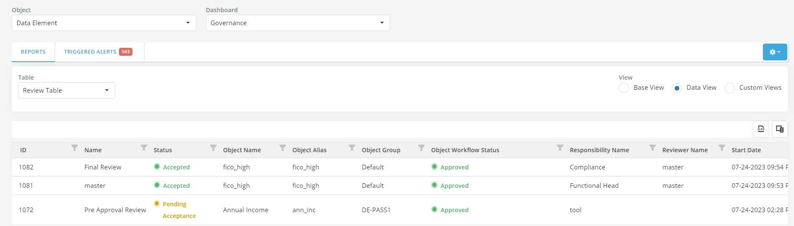Filter by Object Name column
This screenshot has height=226, width=794.
tap(282, 148)
